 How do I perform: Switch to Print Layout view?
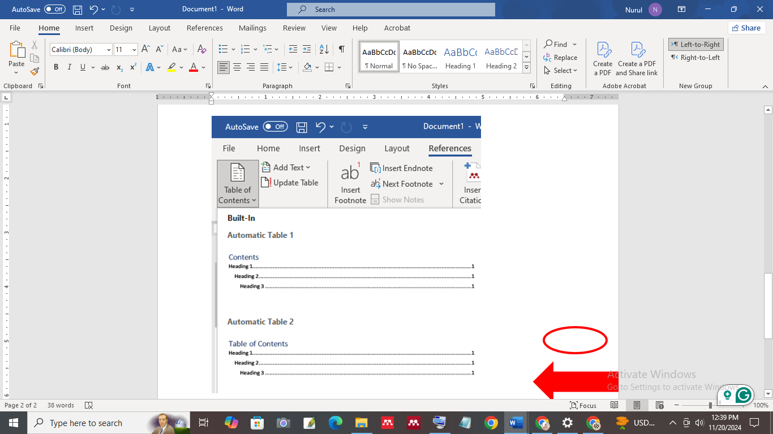(637, 405)
